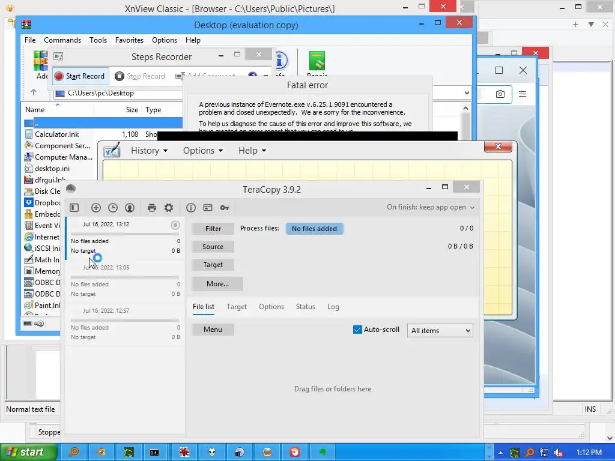The width and height of the screenshot is (615, 461).
Task: Click the WinRAR up-one-level arrow
Action: (34, 92)
